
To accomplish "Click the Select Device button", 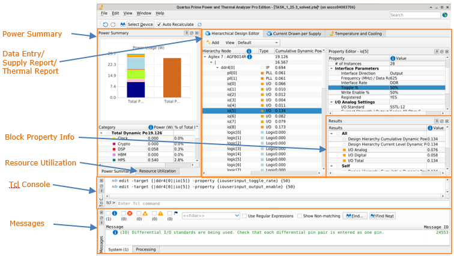I will 137,24.
